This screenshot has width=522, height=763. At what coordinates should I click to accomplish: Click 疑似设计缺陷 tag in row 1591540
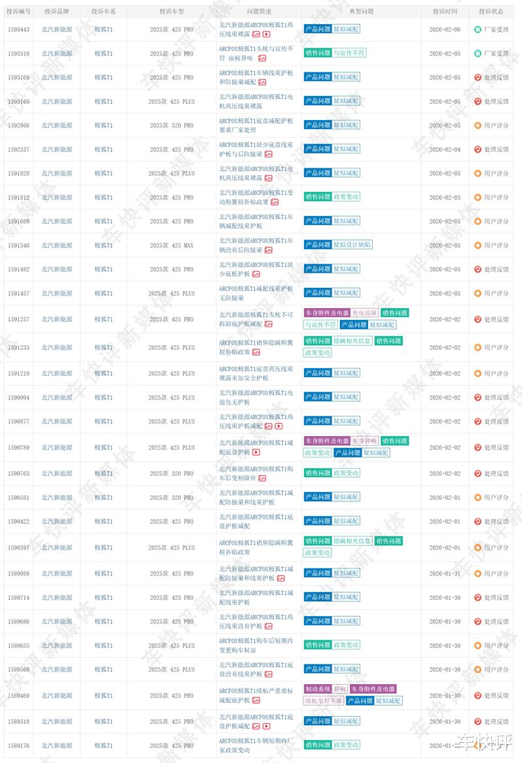point(352,245)
